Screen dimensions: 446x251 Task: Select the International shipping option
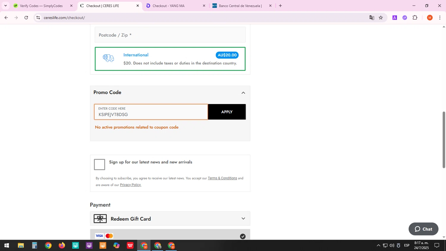tap(170, 59)
